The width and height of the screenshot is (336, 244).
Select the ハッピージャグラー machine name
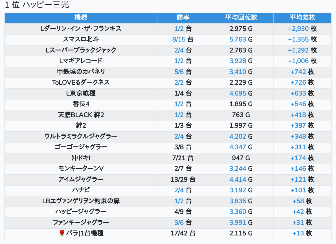click(81, 212)
